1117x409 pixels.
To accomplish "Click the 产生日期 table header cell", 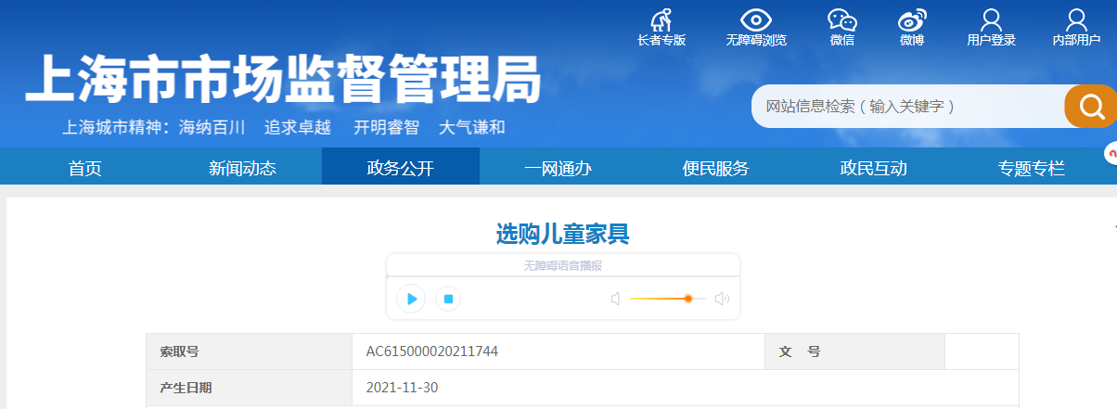I will pyautogui.click(x=249, y=388).
